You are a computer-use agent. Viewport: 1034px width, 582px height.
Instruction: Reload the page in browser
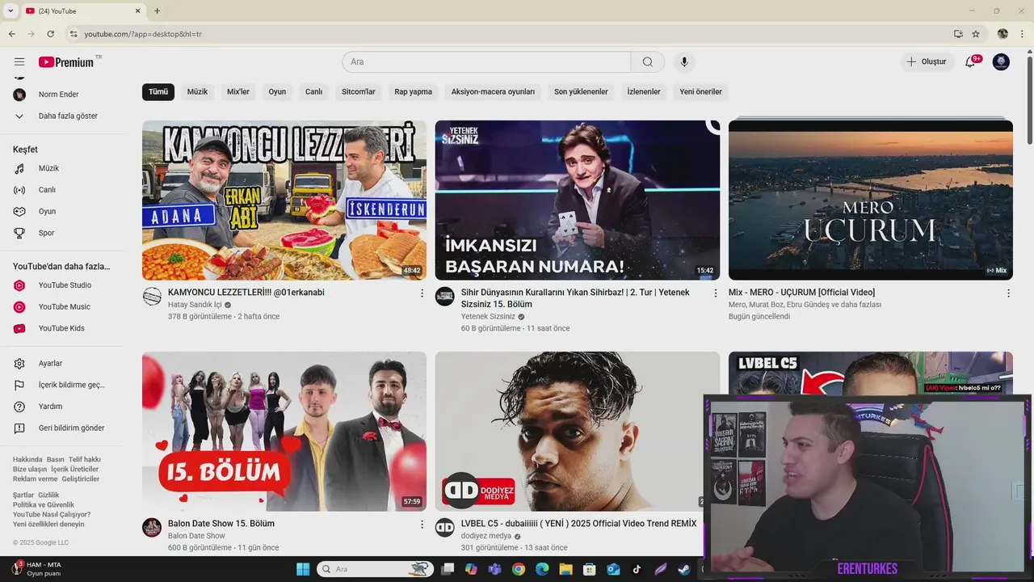50,34
